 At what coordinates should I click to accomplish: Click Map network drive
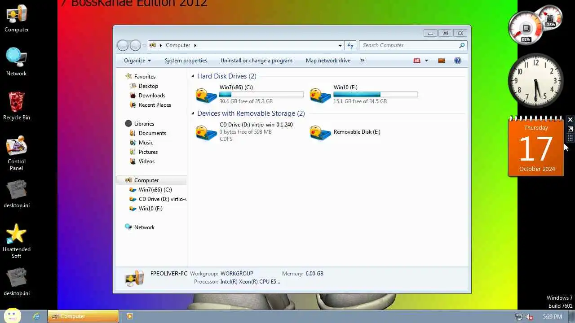[328, 61]
